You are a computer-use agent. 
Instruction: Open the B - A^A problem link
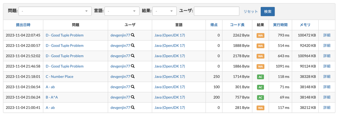pyautogui.click(x=52, y=97)
